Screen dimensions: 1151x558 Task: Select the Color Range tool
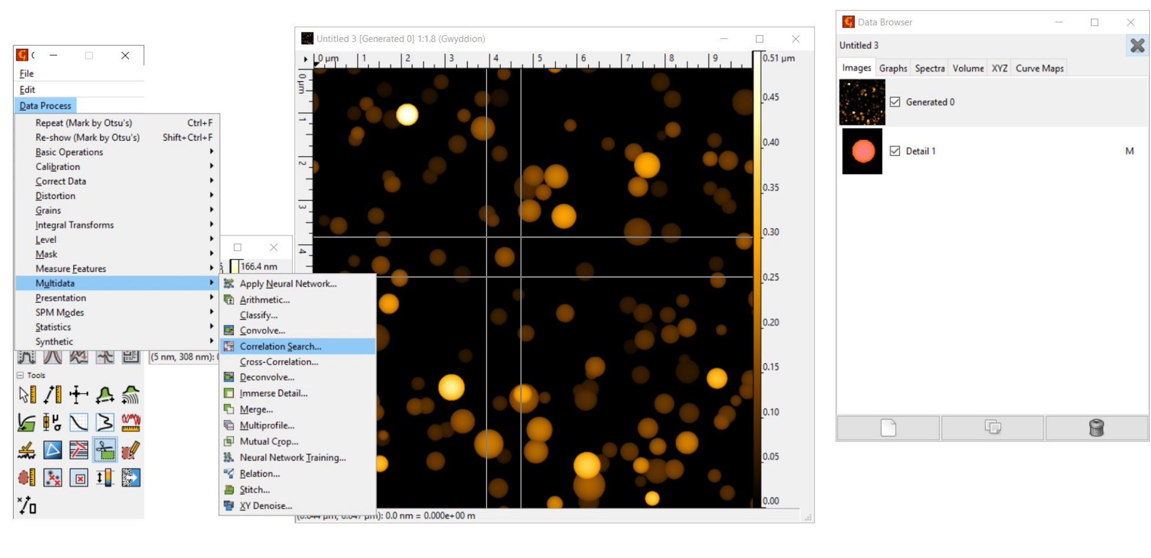pos(105,477)
